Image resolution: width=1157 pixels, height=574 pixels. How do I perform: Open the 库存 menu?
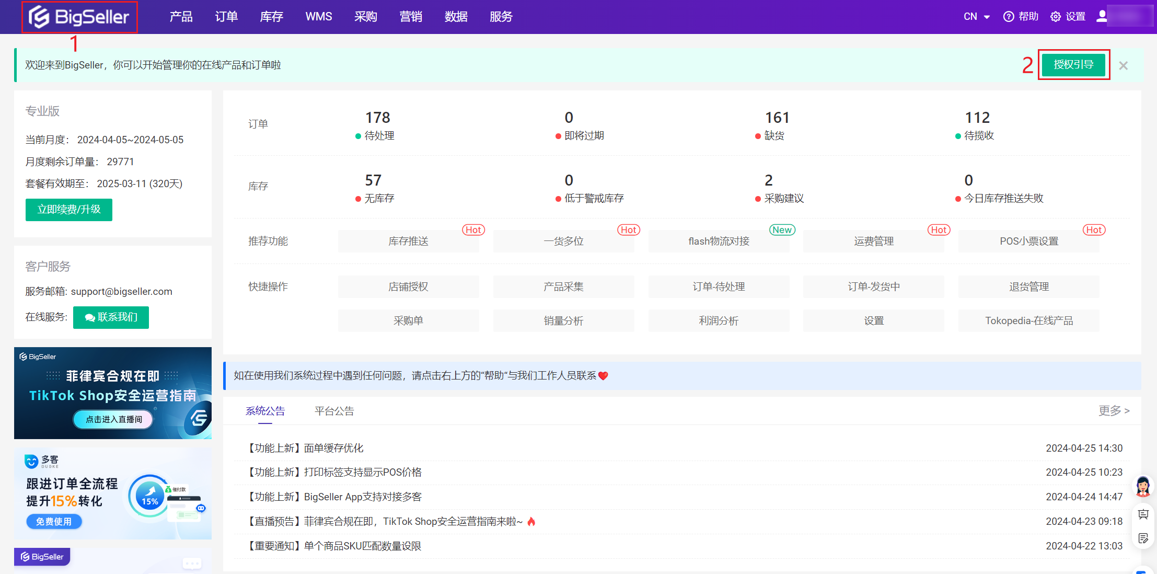[x=272, y=17]
